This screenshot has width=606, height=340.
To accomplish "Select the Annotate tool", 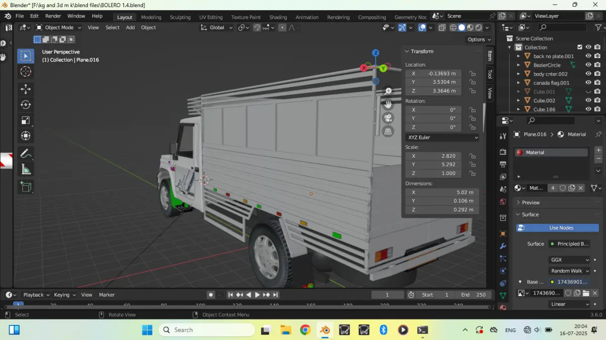I will point(26,153).
